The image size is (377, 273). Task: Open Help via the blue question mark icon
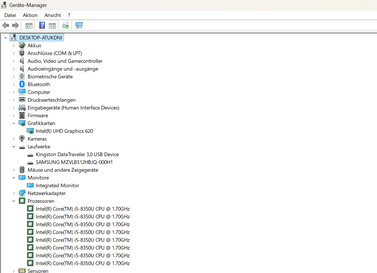click(x=42, y=25)
